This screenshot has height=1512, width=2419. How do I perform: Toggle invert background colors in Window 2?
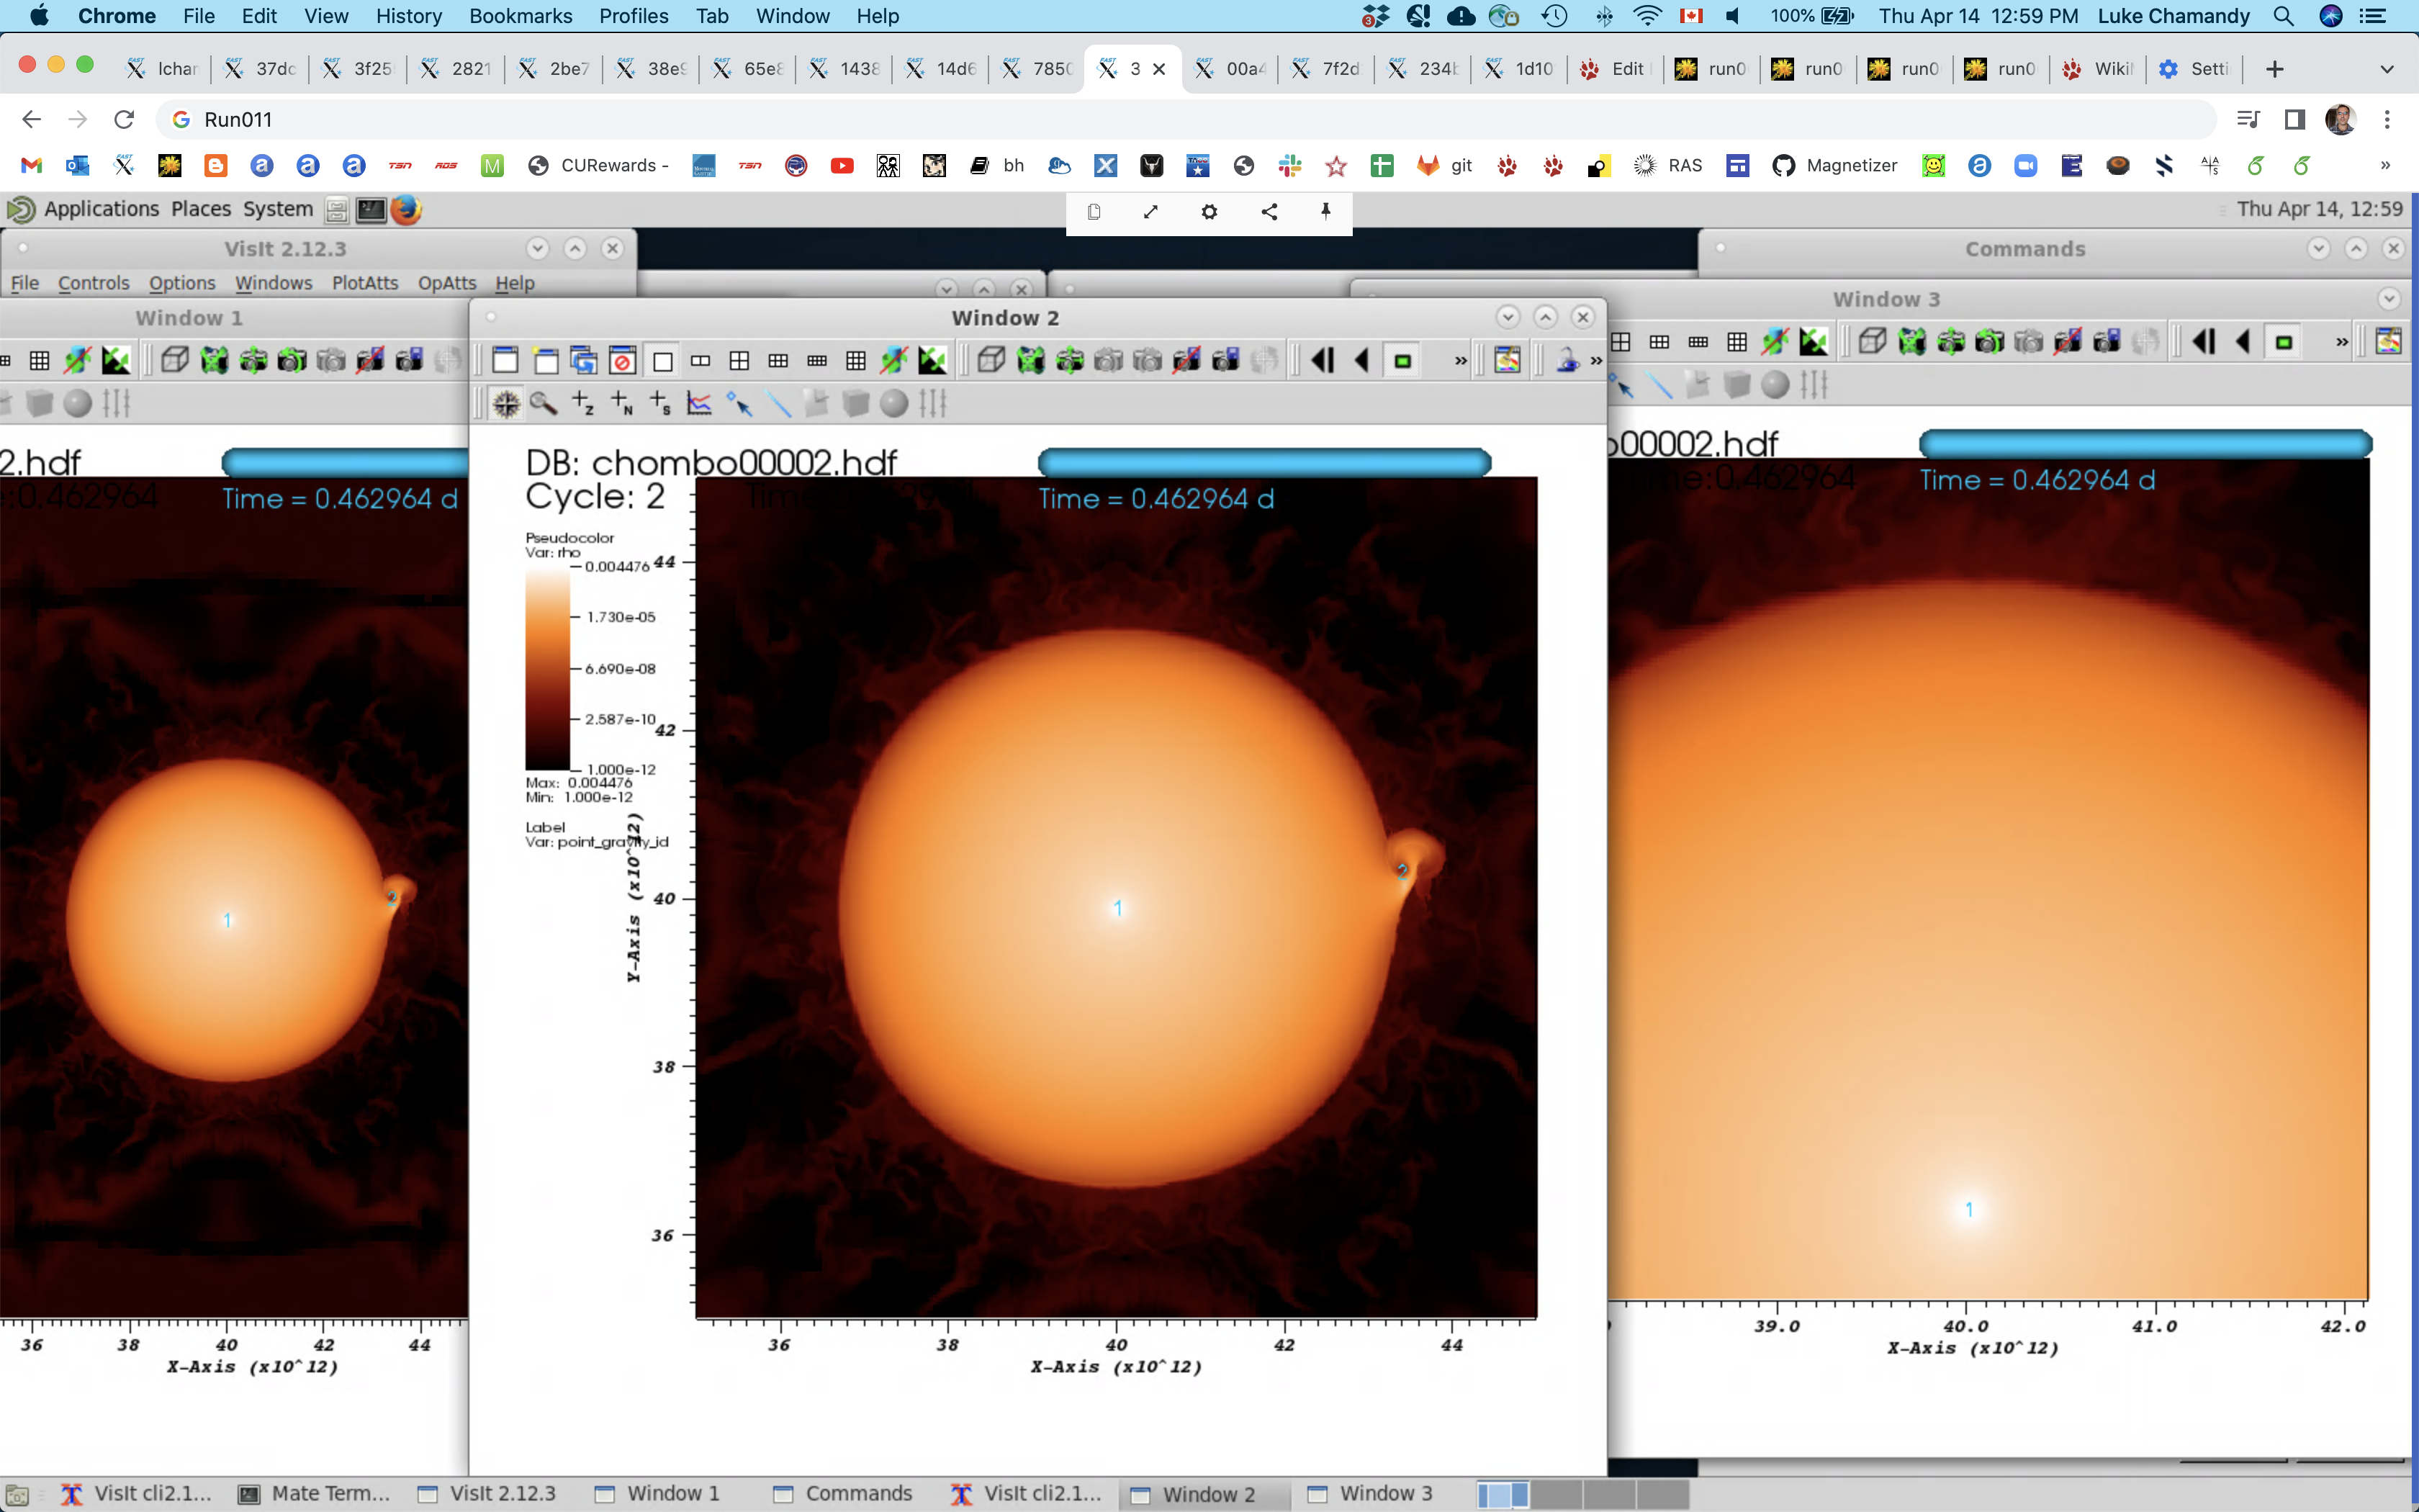pos(932,360)
